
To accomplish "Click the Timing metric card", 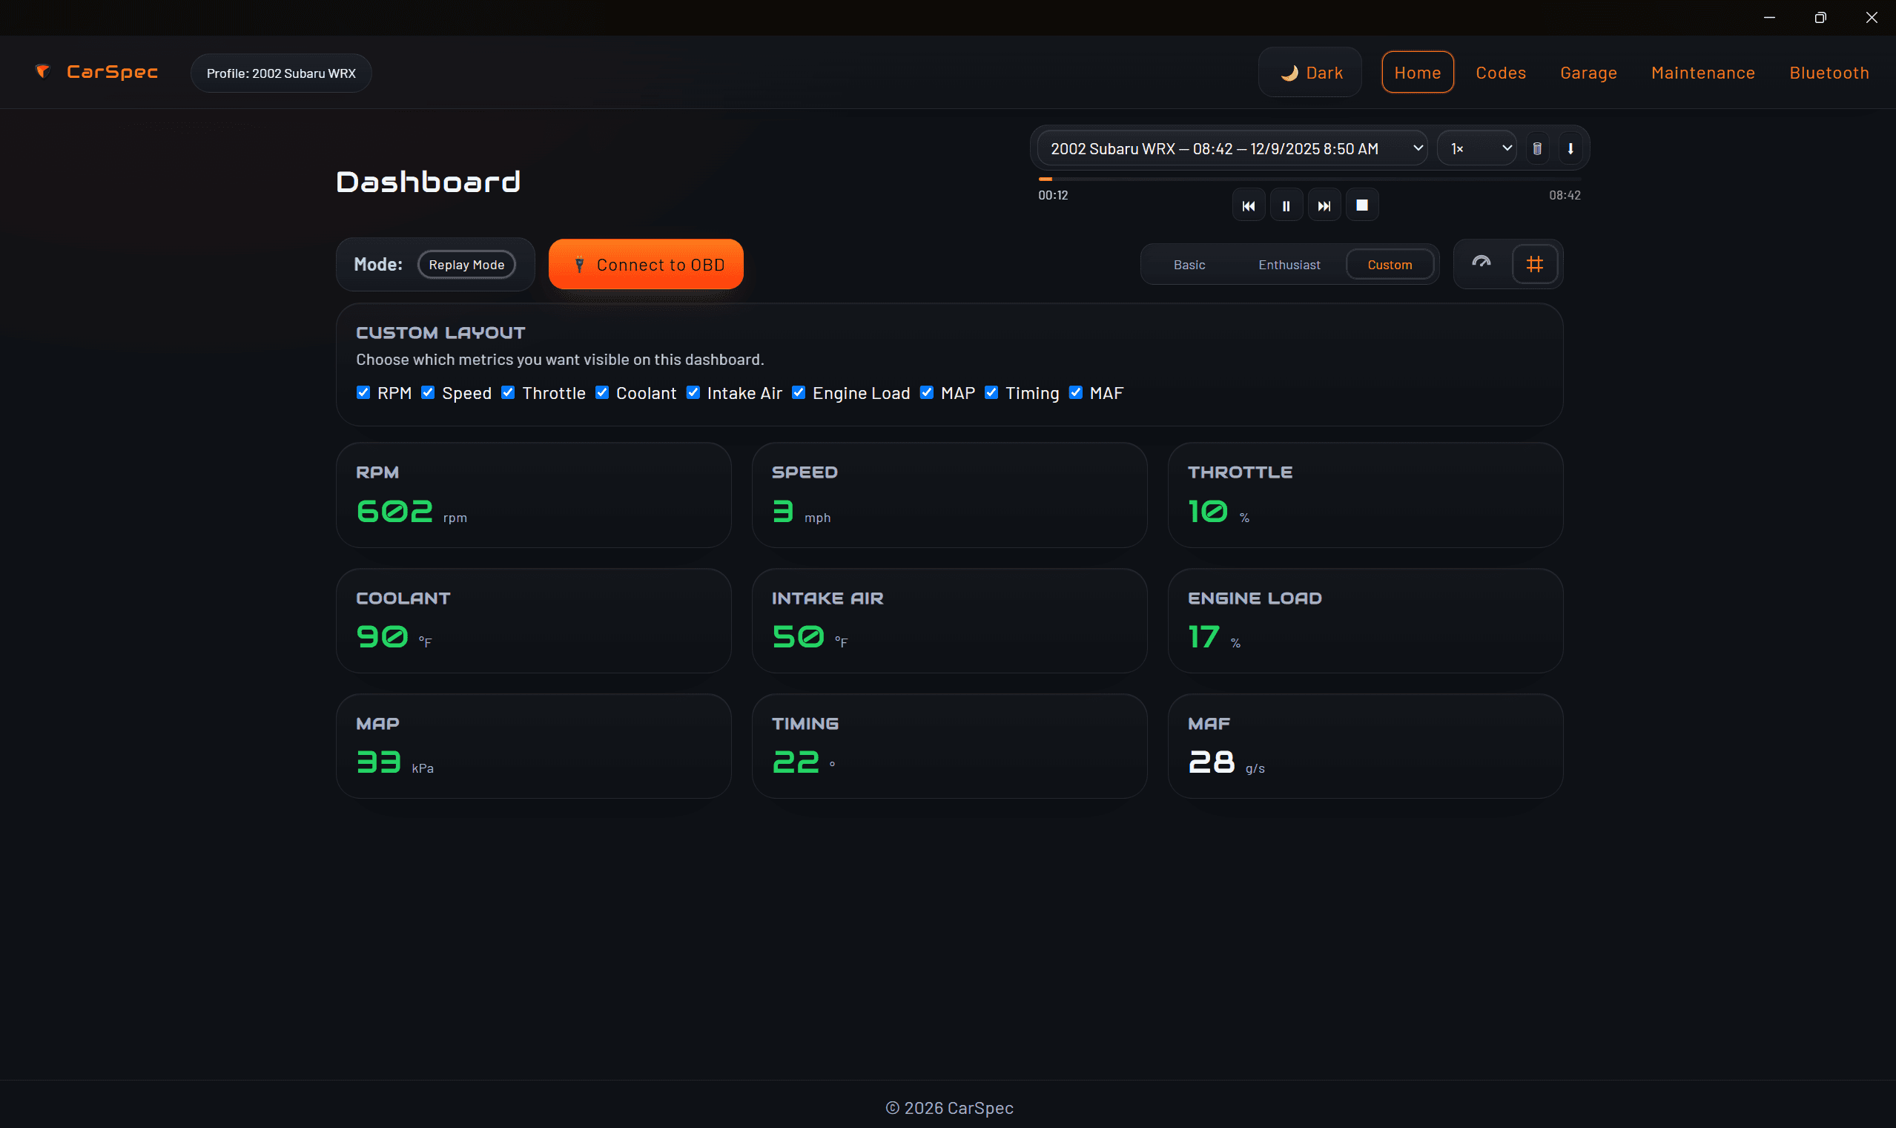I will coord(950,746).
